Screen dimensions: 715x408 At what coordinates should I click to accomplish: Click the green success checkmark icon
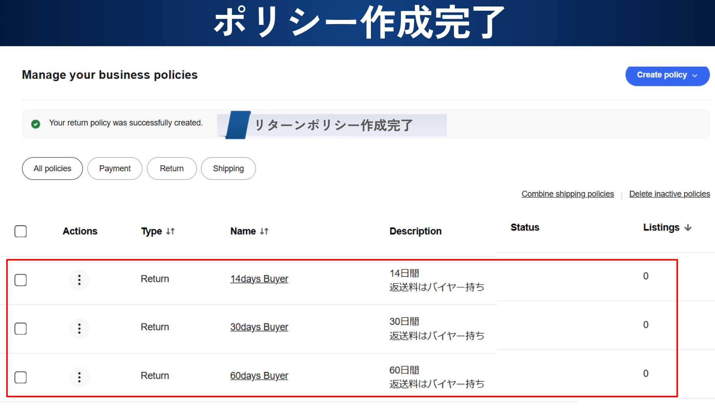[36, 124]
